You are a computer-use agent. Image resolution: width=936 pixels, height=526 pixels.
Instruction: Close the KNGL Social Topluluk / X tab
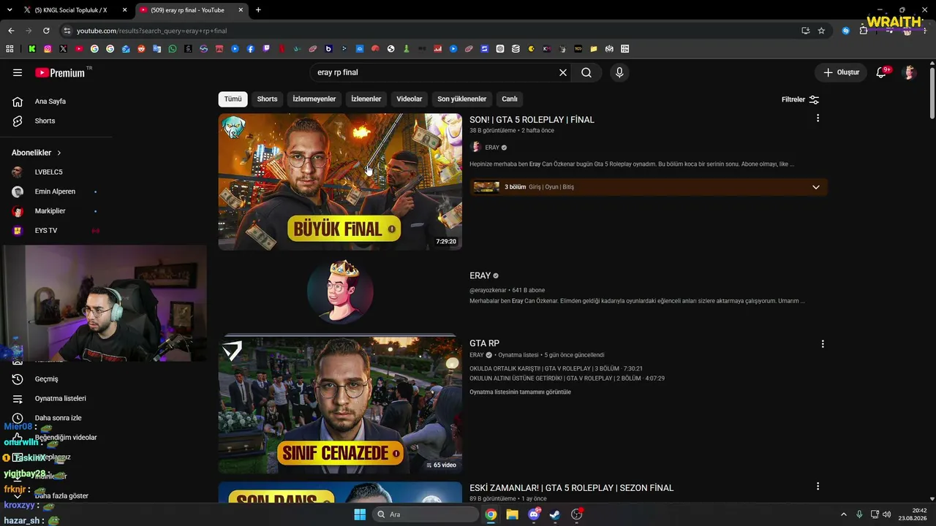click(125, 10)
